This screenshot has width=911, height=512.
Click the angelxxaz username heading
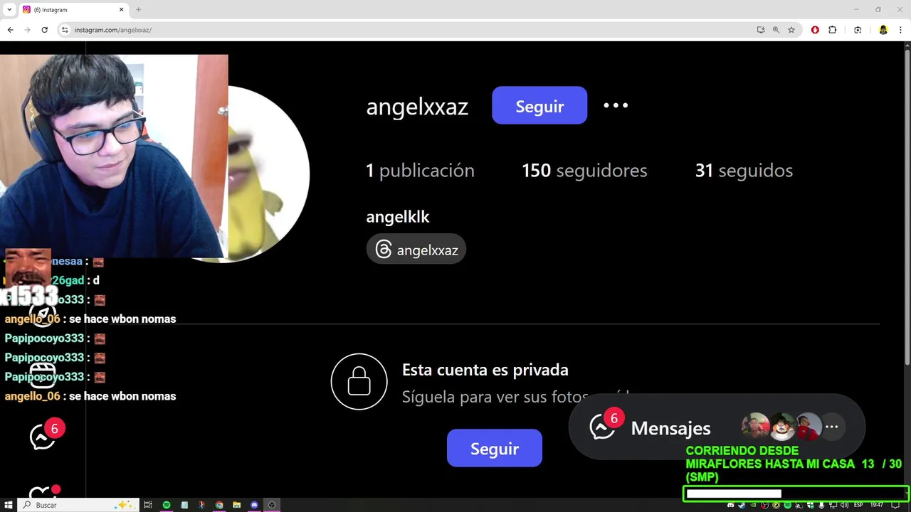click(417, 107)
